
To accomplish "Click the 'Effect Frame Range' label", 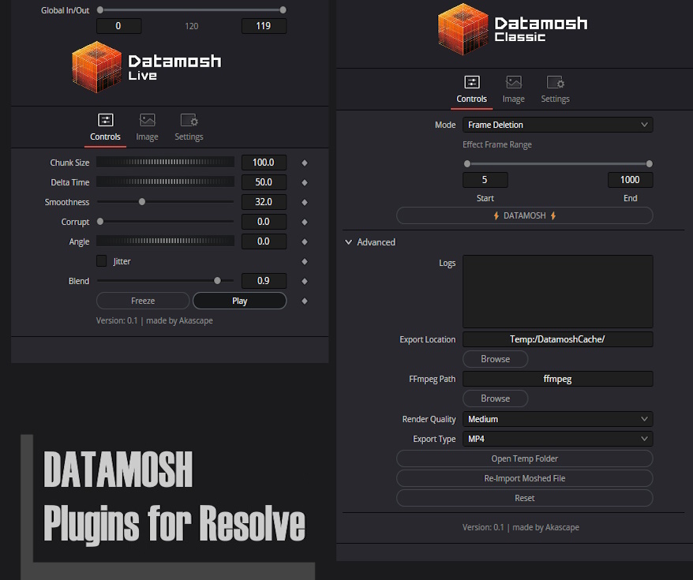I will (x=497, y=144).
